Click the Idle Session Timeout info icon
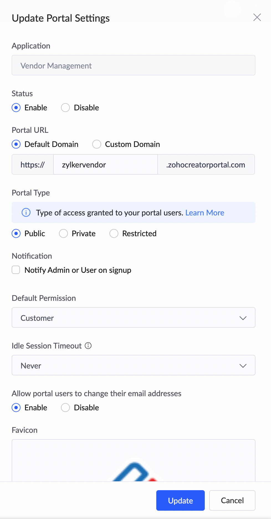Image resolution: width=271 pixels, height=519 pixels. (88, 346)
